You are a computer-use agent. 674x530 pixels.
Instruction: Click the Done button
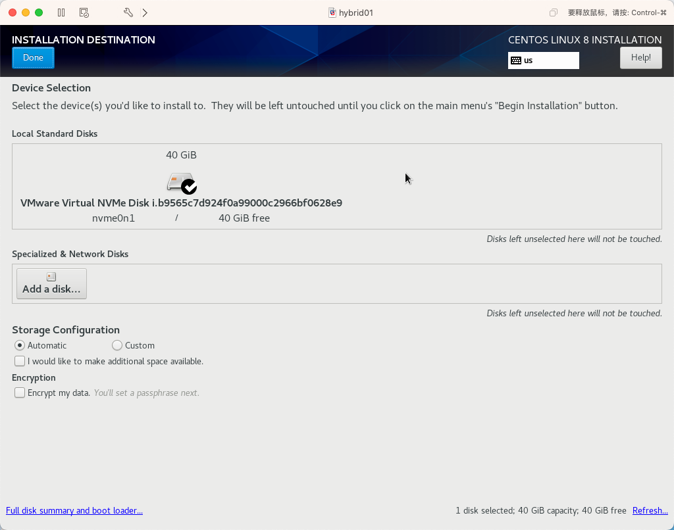(33, 58)
